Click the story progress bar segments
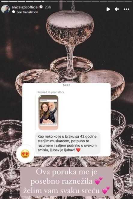 click(66, 2)
